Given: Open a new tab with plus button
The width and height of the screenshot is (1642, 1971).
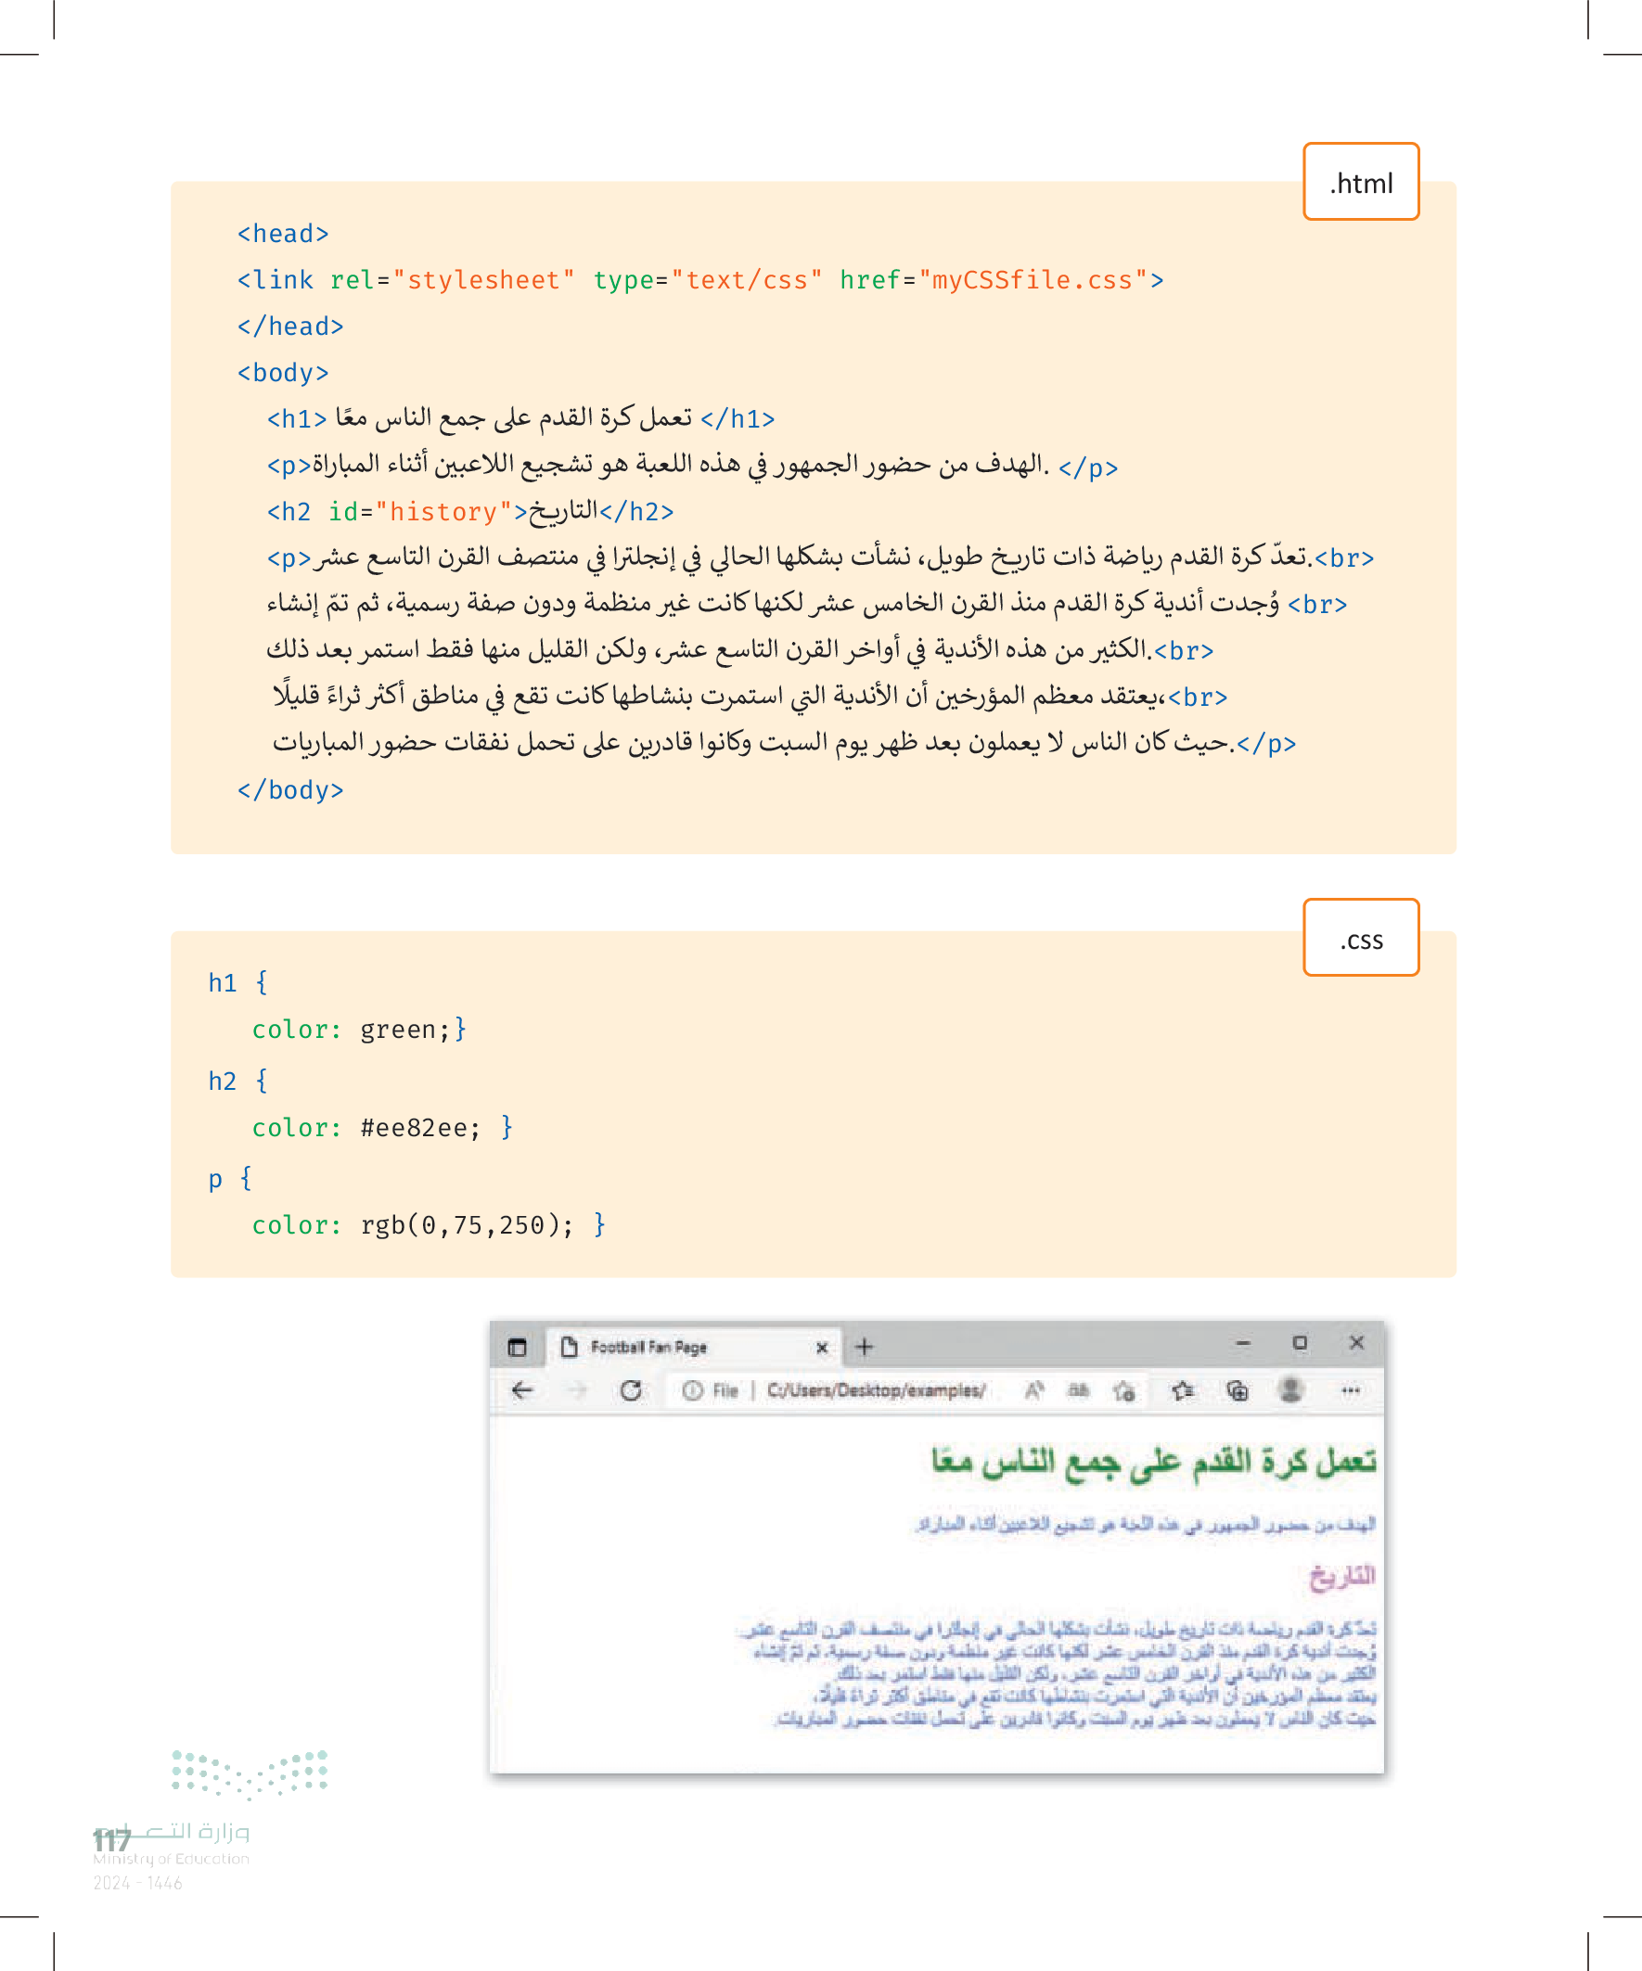Looking at the screenshot, I should [864, 1347].
